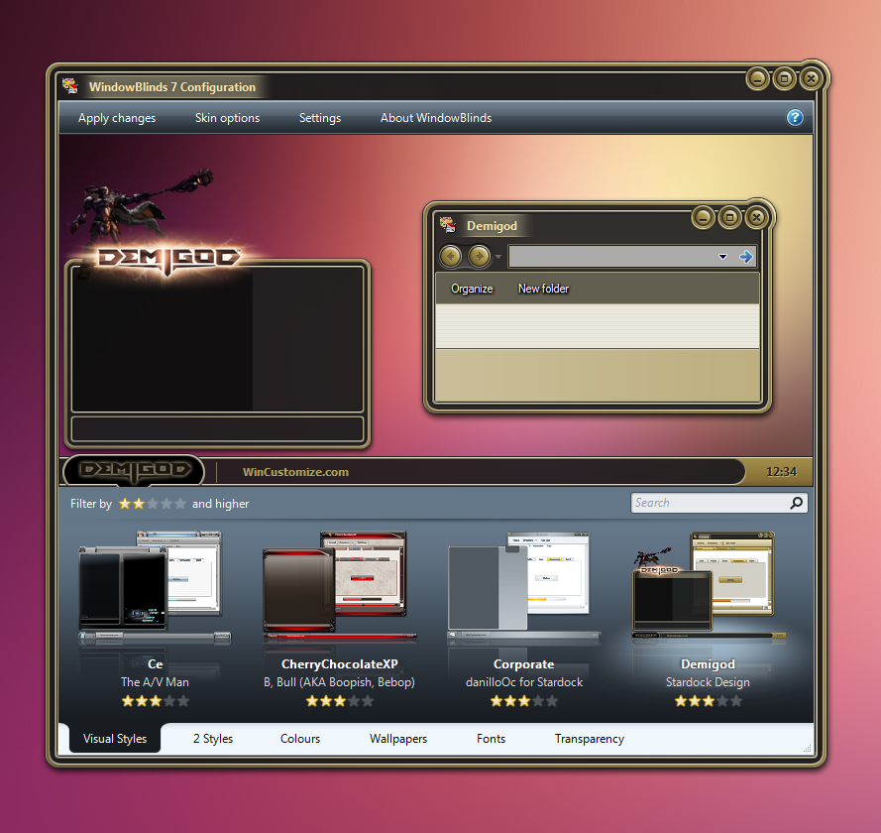
Task: Switch to the Colours tab
Action: click(x=300, y=739)
